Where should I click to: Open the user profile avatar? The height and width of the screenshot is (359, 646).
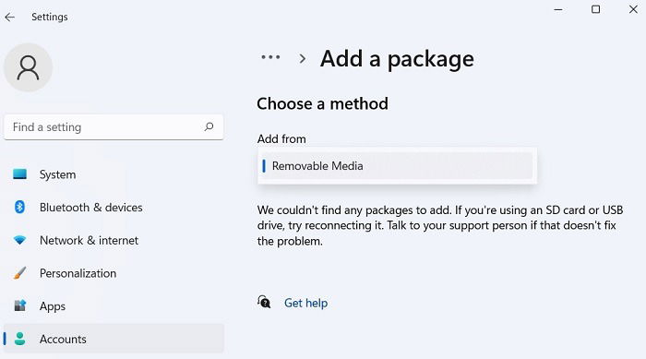click(x=28, y=67)
